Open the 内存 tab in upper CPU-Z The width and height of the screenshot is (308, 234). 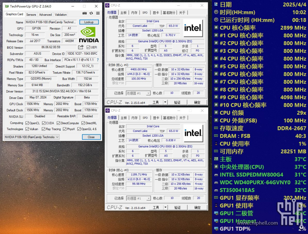tap(135, 13)
